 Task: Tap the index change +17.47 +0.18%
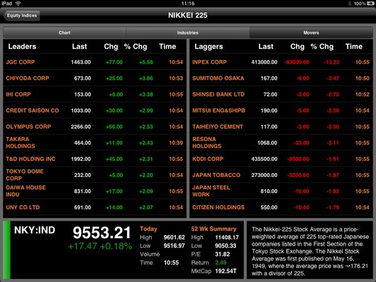pos(100,246)
